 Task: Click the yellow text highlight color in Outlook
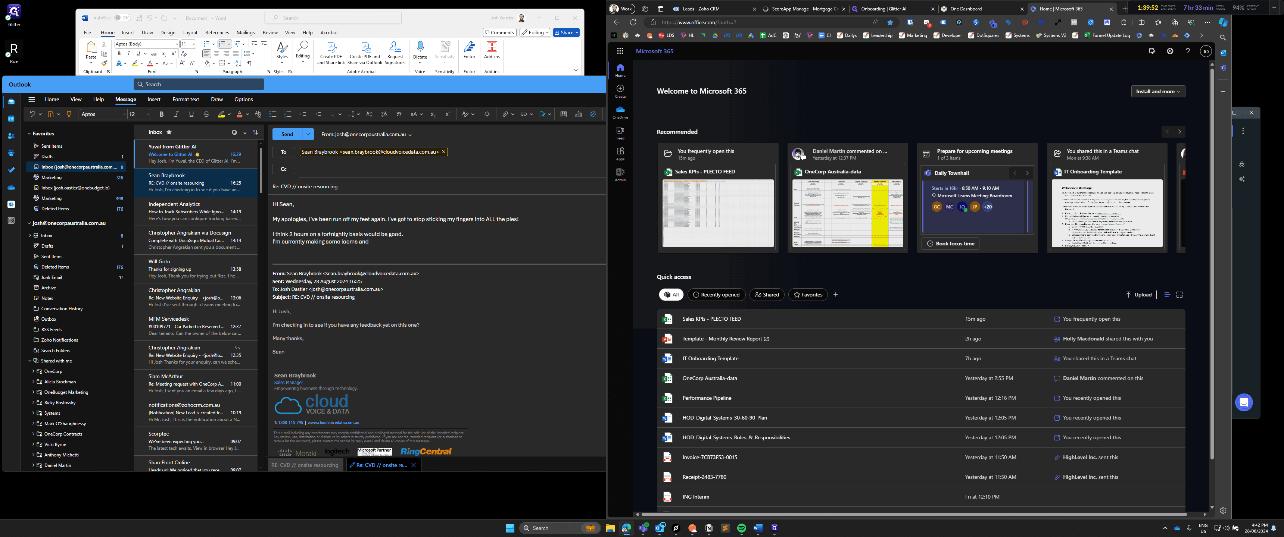tap(221, 114)
